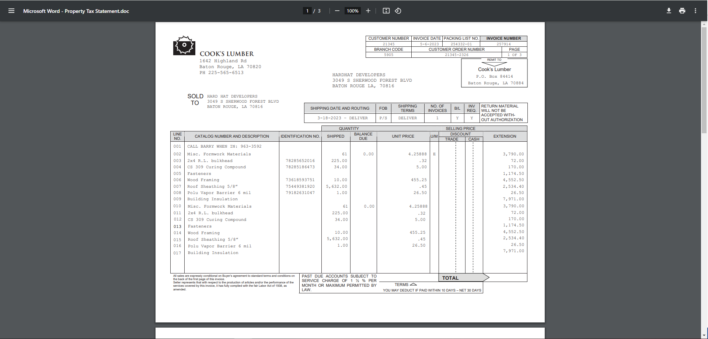Select the phone number 'PH 225-565-6513'
Viewport: 708px width, 339px height.
point(222,73)
